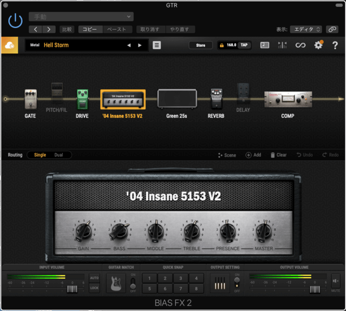The image size is (346, 311).
Task: Click the 比較 compare button
Action: 67,29
